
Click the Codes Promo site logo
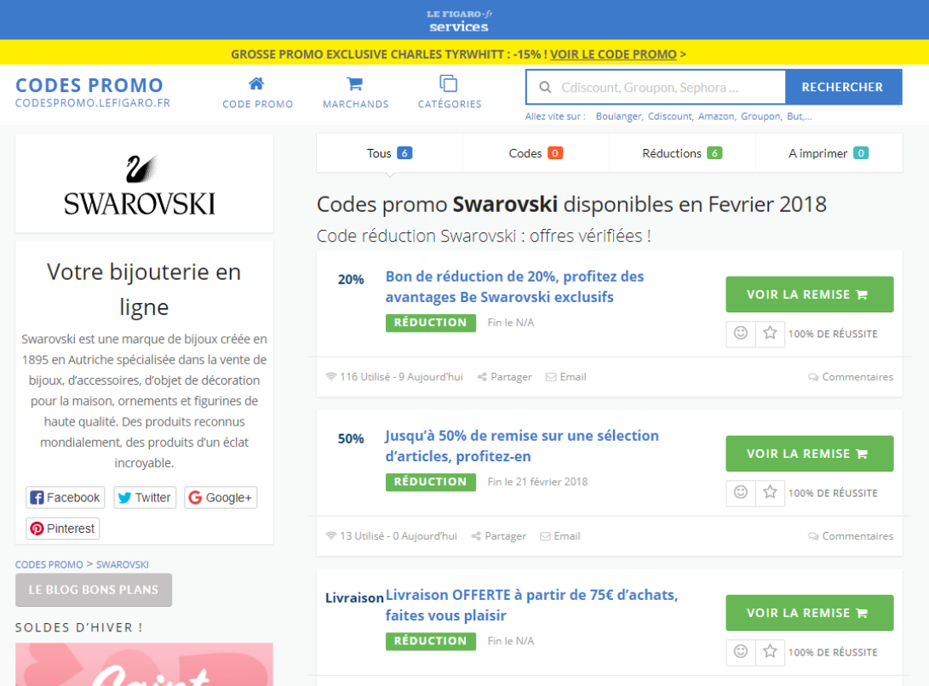[x=93, y=93]
